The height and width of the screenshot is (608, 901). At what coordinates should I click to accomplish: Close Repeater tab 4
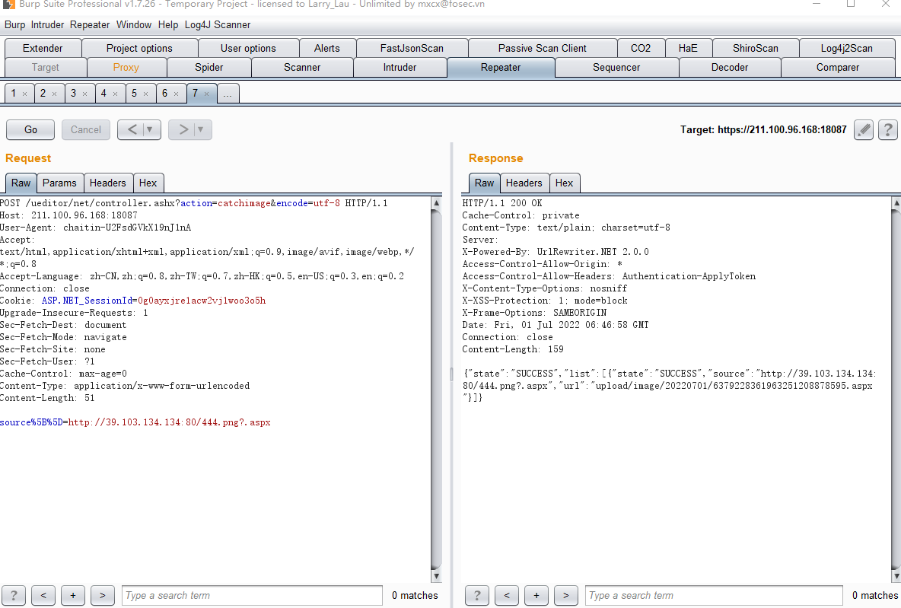point(116,94)
